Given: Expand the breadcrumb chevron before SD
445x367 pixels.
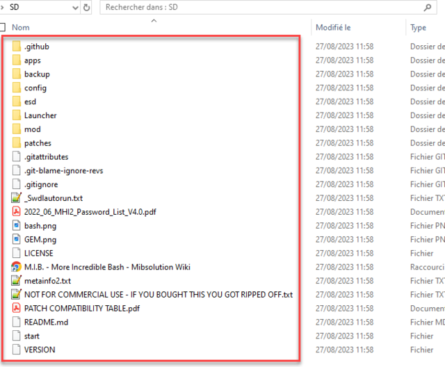Looking at the screenshot, I should pyautogui.click(x=3, y=7).
